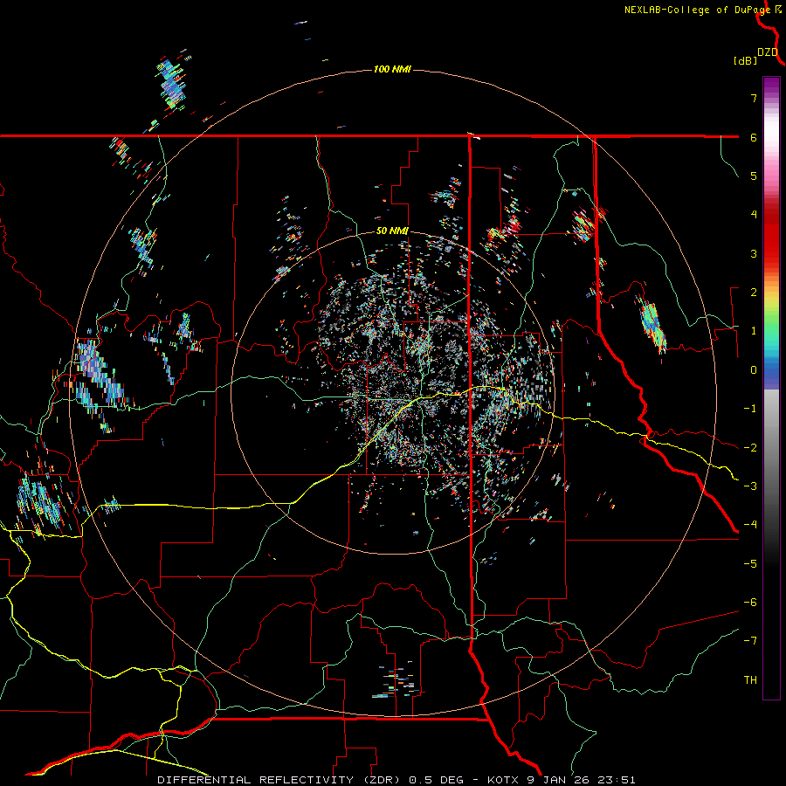
Task: Click the 5 value on the color scale
Action: (x=754, y=176)
